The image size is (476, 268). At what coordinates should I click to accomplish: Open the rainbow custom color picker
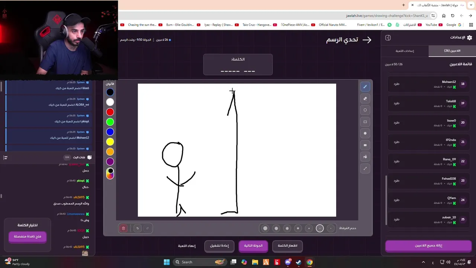[110, 174]
